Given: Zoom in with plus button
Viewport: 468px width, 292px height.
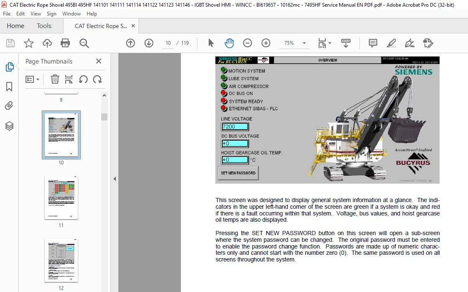Looking at the screenshot, I should click(x=266, y=43).
